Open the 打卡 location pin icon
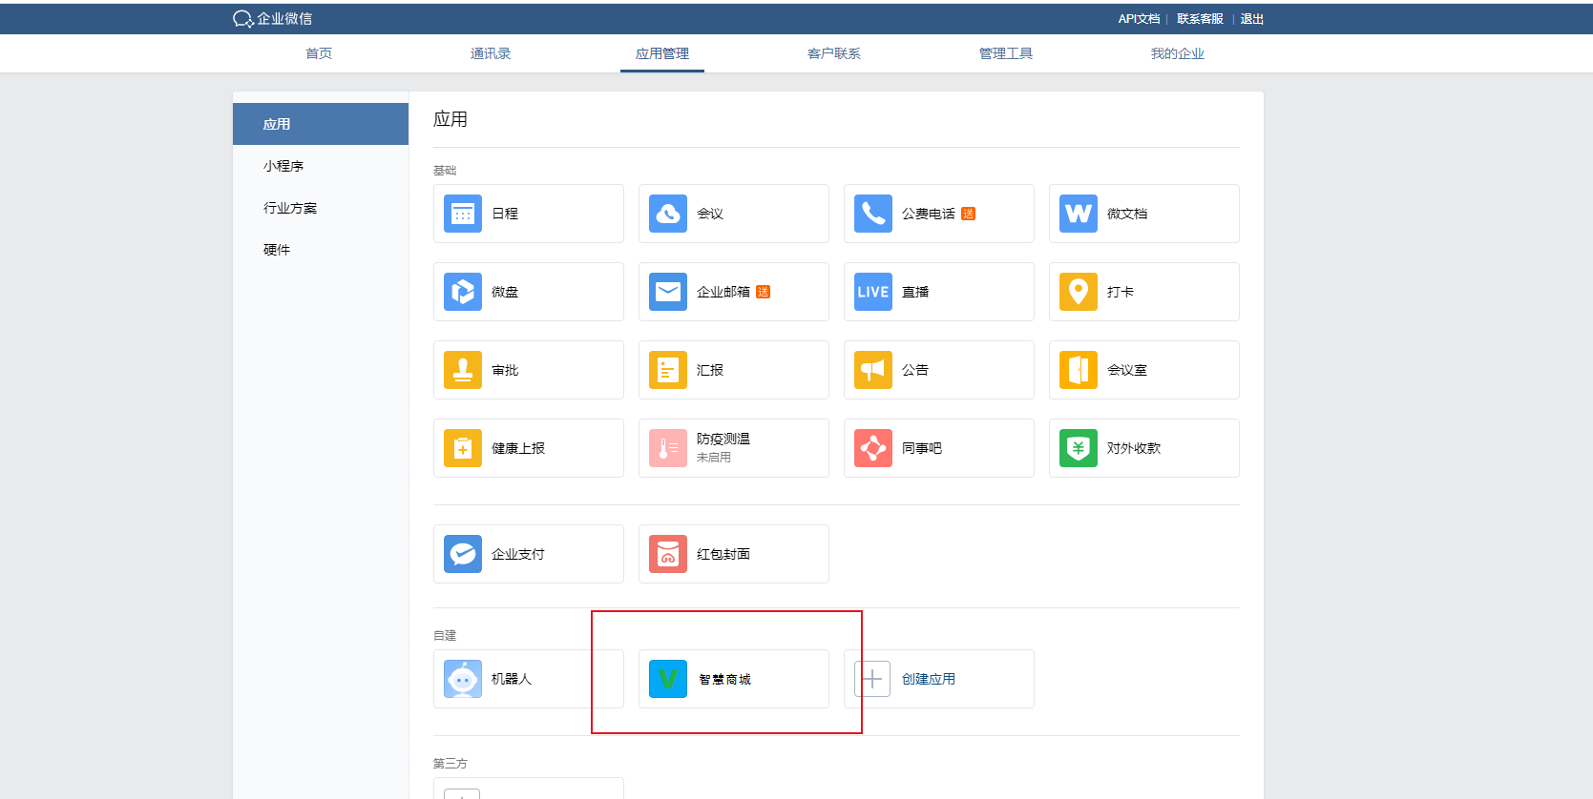 tap(1079, 292)
